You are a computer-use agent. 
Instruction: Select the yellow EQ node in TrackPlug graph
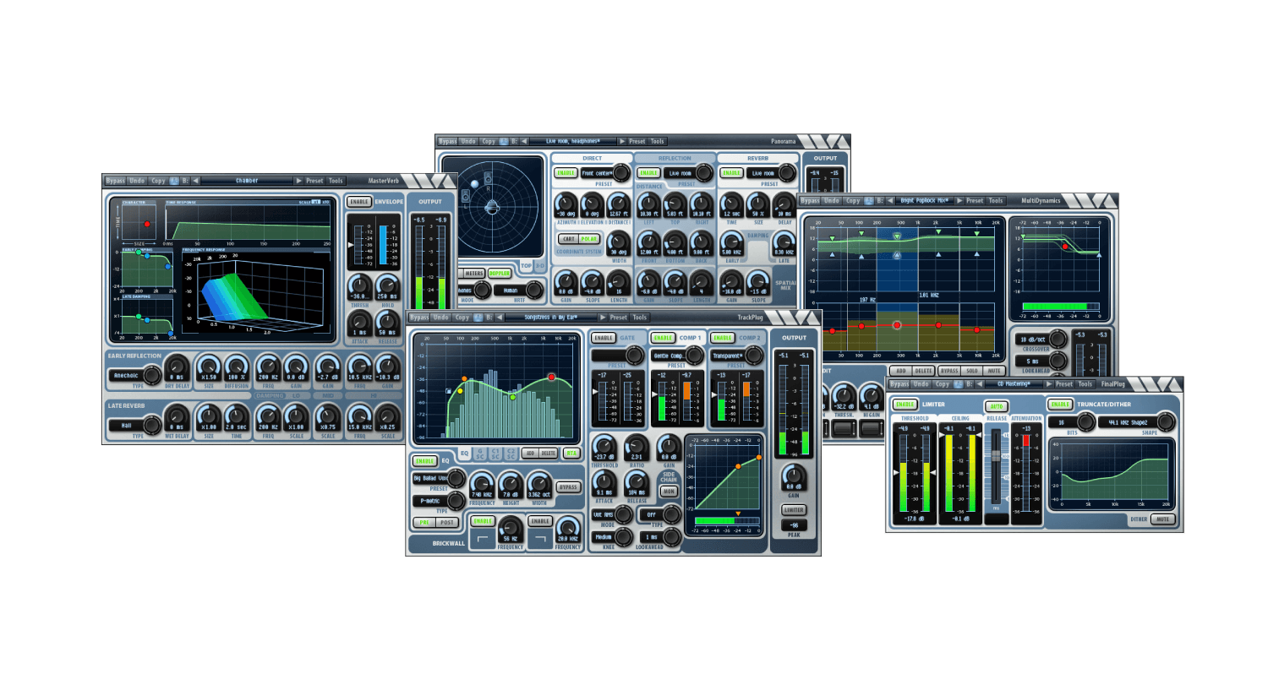pyautogui.click(x=460, y=391)
